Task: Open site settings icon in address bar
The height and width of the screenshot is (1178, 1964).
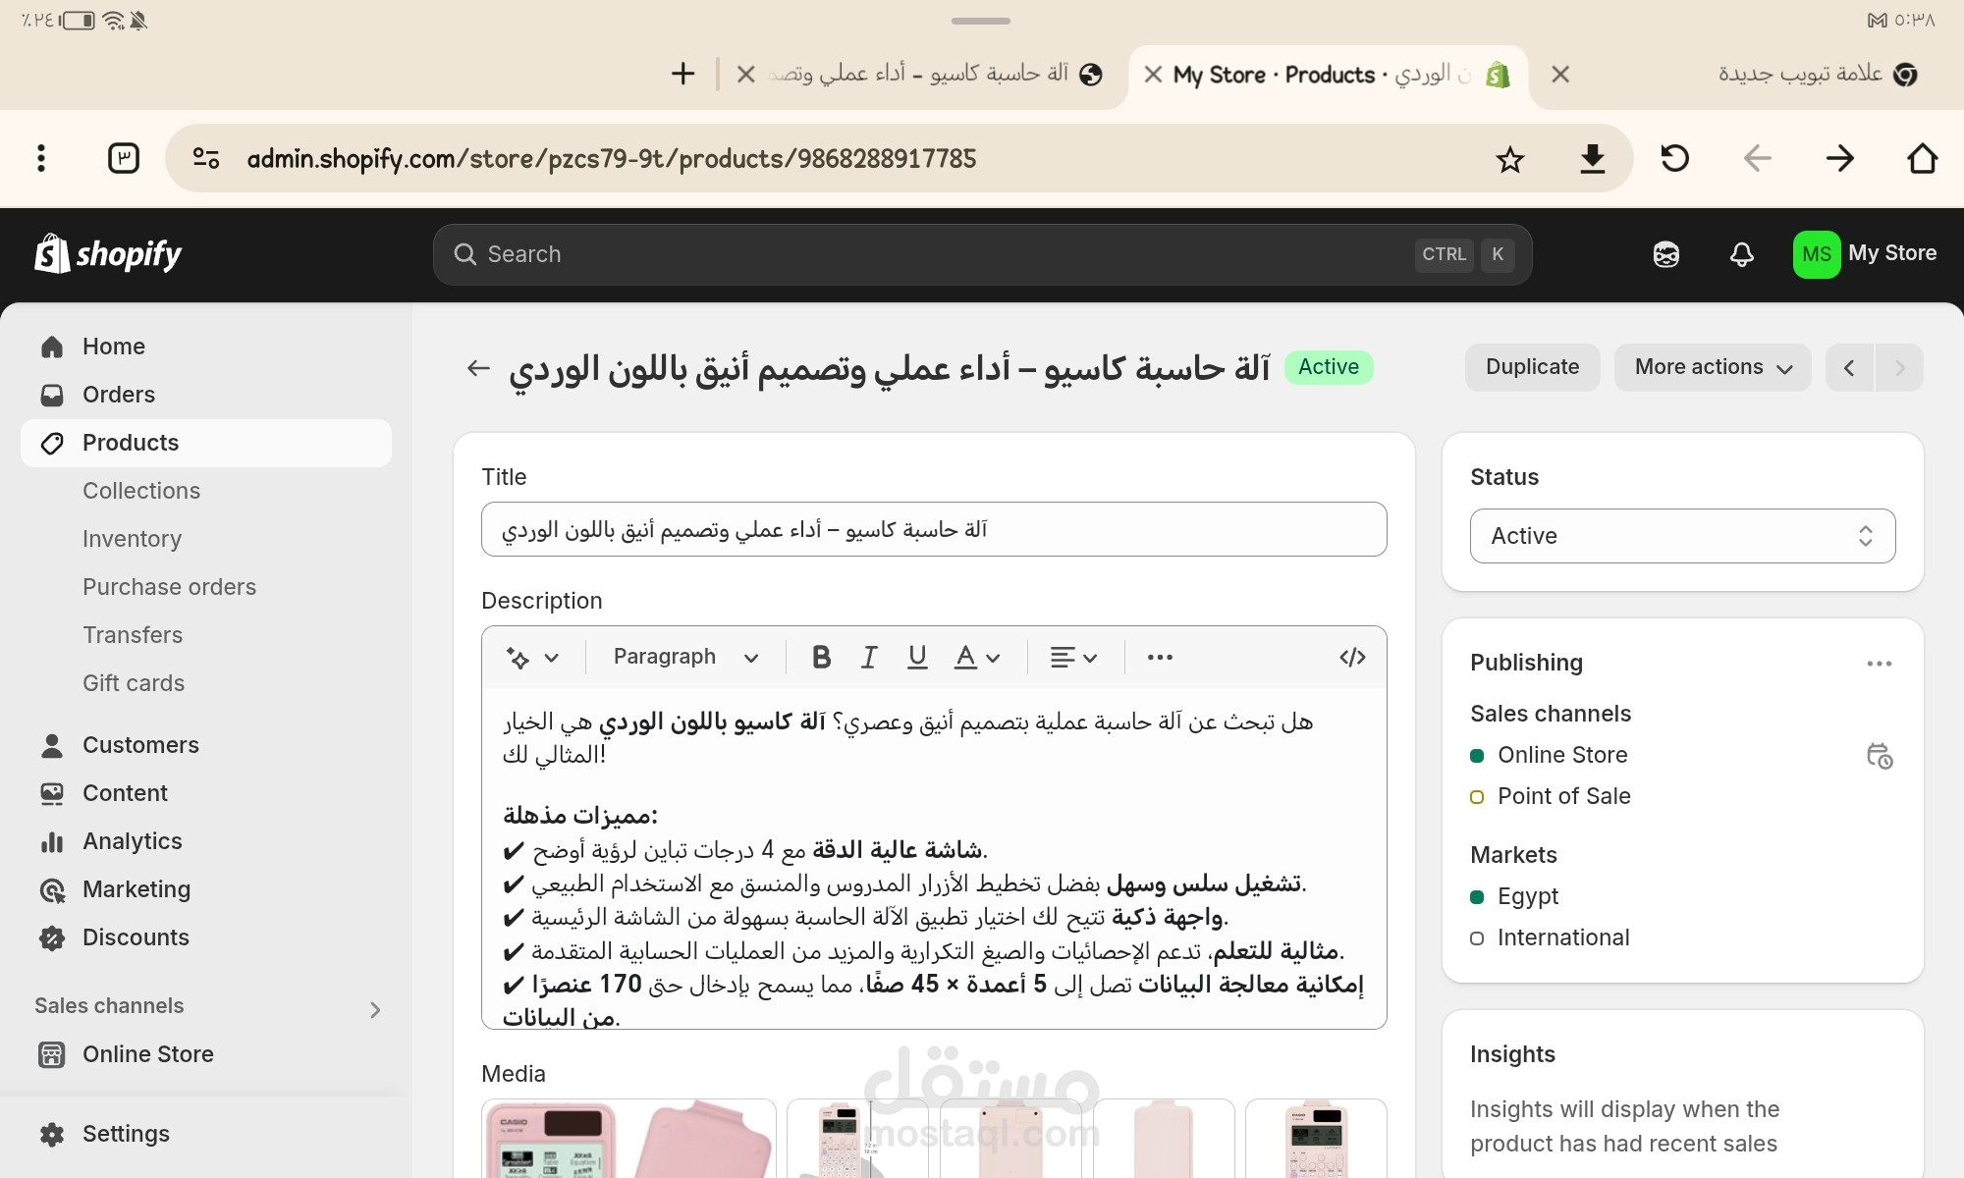Action: point(206,158)
